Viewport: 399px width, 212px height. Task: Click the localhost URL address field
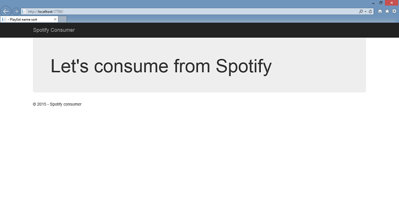(150, 11)
